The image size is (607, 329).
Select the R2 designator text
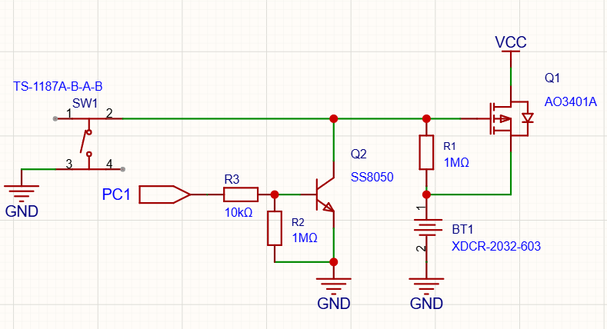298,222
